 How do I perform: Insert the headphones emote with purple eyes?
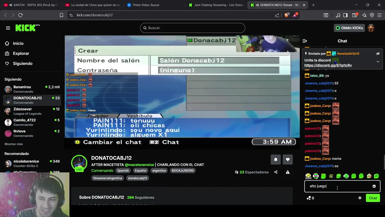point(316,176)
